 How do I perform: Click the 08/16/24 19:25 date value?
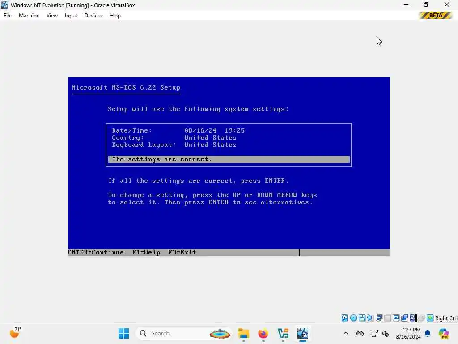214,130
